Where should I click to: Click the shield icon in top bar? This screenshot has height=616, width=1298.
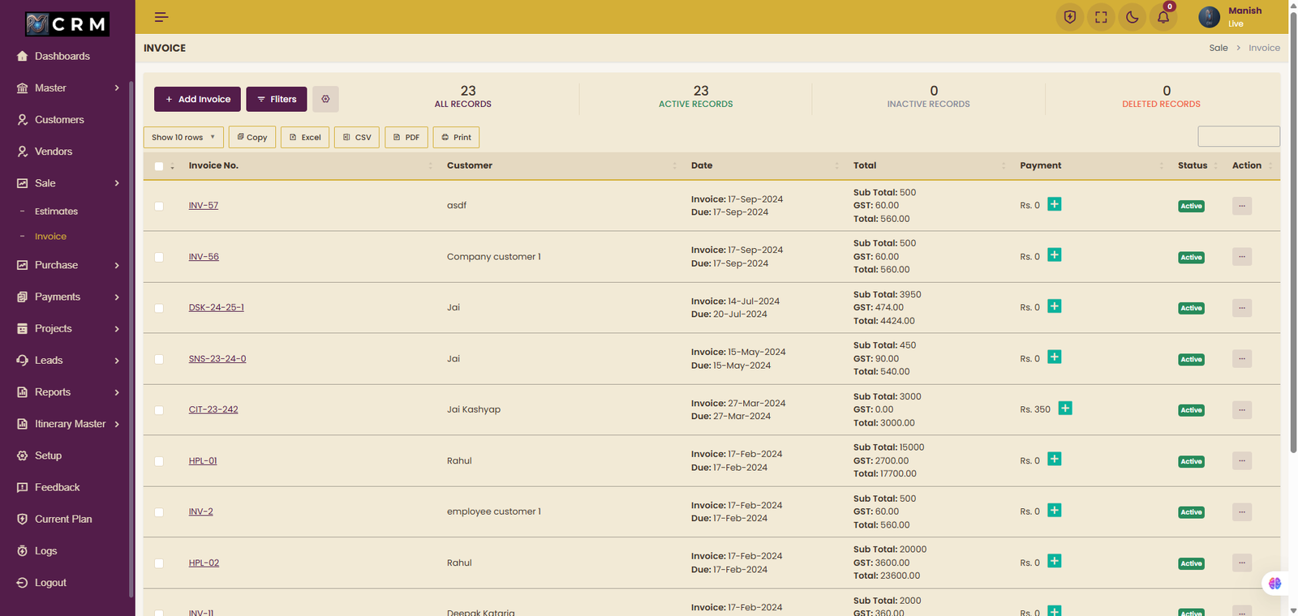(x=1070, y=17)
